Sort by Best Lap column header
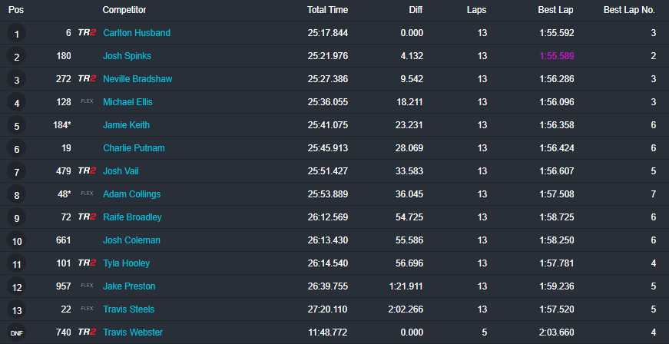The image size is (669, 344). pos(555,10)
